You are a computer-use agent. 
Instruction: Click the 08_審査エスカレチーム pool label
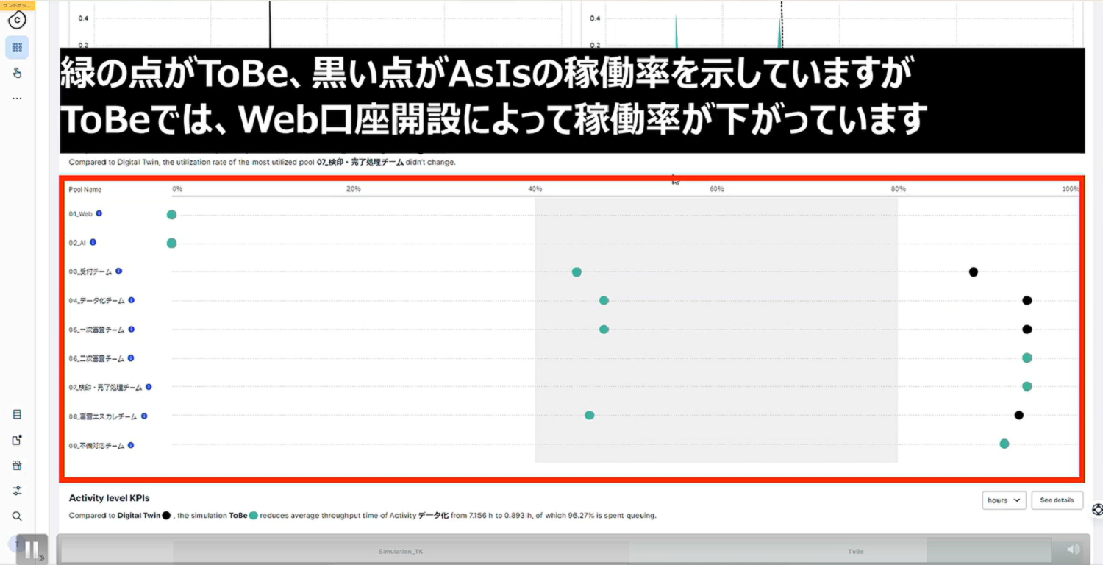[x=103, y=416]
